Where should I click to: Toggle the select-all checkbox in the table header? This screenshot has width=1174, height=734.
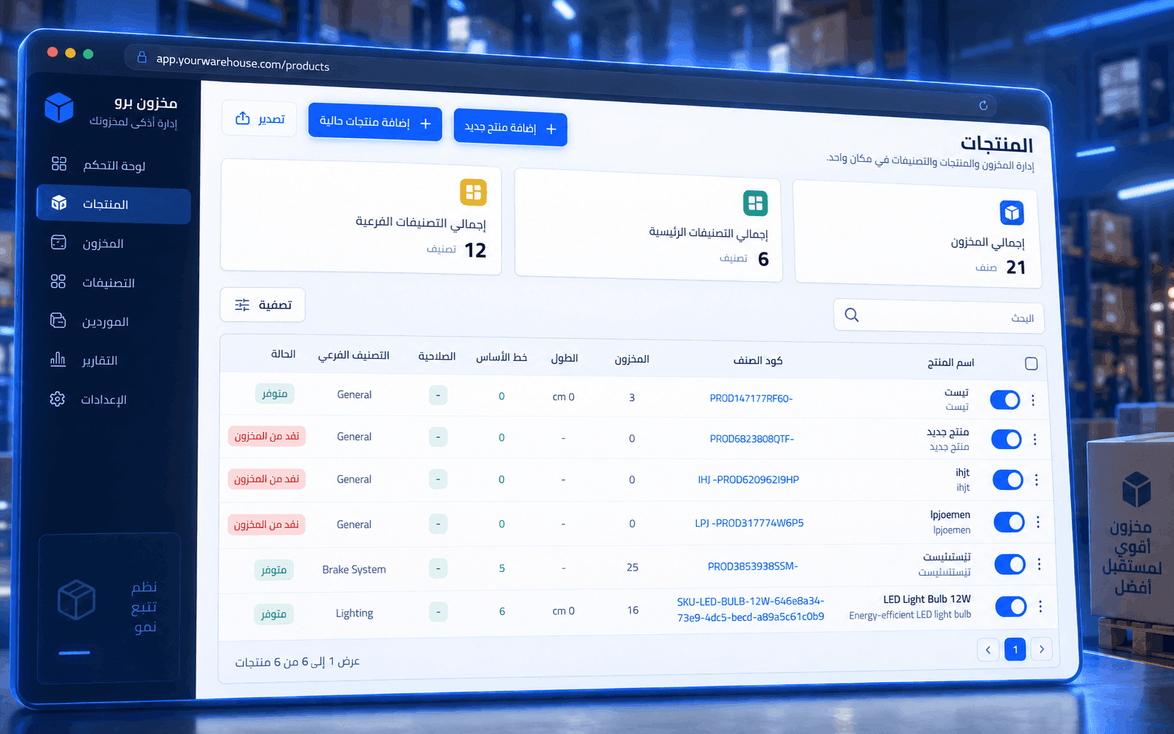[1031, 363]
